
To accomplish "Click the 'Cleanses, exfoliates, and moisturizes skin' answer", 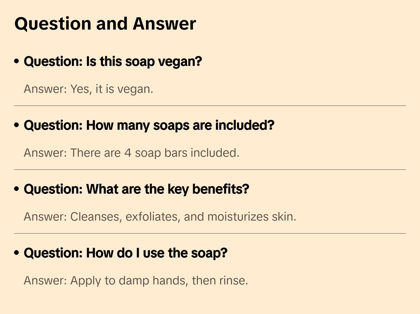I will 160,217.
